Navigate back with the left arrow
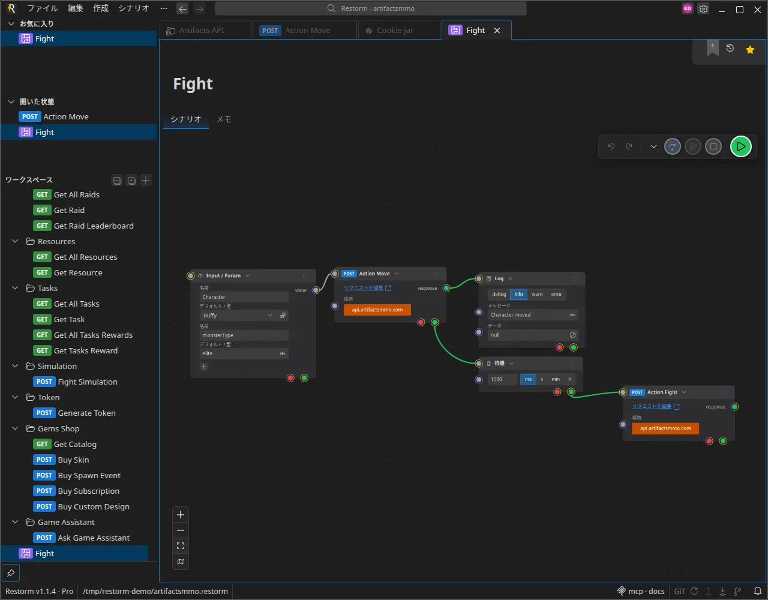 (183, 9)
